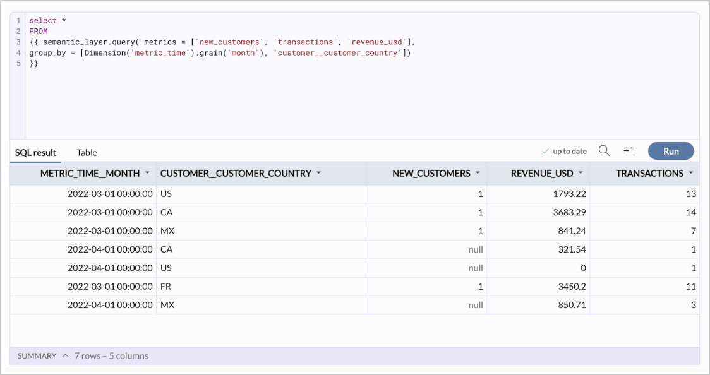Click 'revenue_usd' string in the query
The image size is (710, 375).
376,42
